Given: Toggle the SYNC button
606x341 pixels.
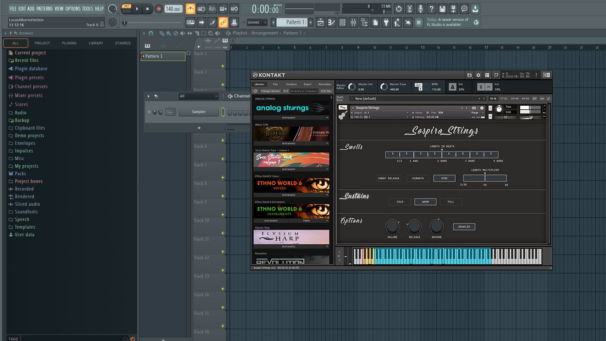Looking at the screenshot, I should pos(445,178).
